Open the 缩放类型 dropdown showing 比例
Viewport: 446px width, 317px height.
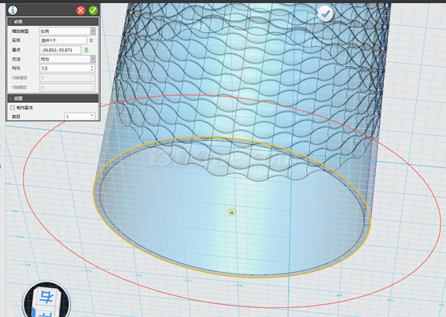68,31
